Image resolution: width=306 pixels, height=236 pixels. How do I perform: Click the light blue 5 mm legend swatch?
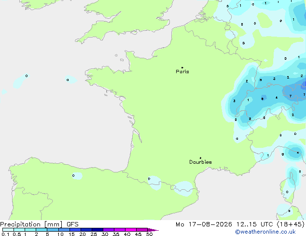click(53, 230)
